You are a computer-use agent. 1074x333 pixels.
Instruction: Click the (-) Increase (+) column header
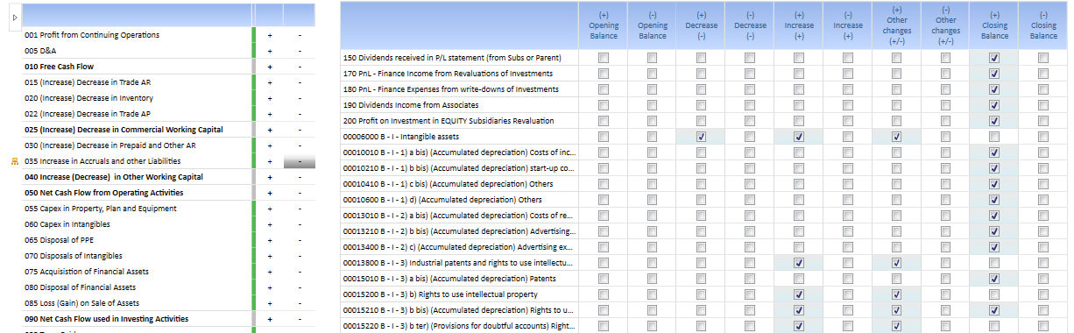[x=847, y=25]
